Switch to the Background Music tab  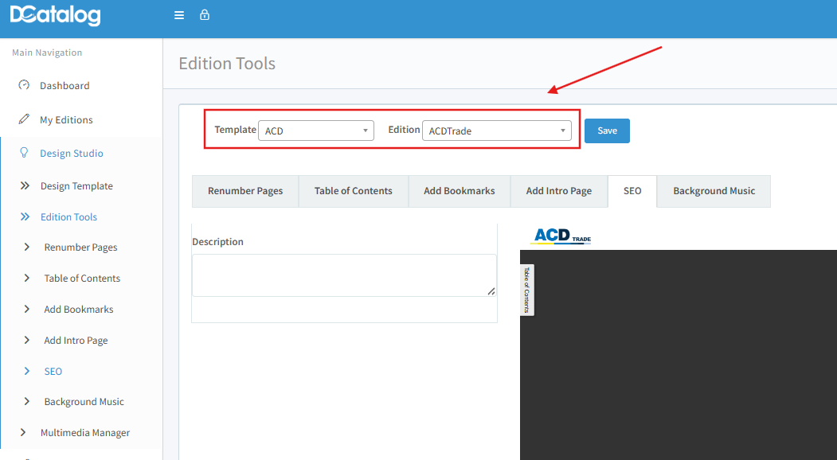pyautogui.click(x=714, y=191)
